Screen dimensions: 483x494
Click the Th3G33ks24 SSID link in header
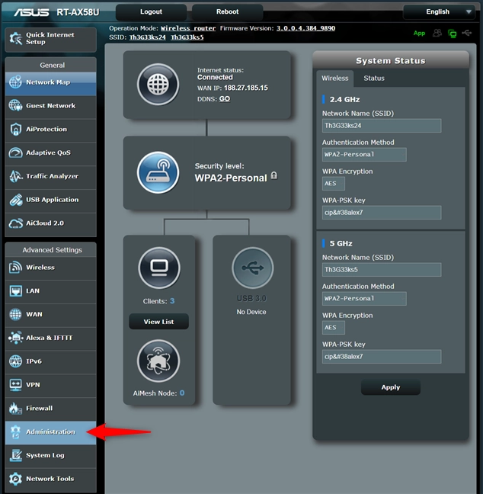147,37
